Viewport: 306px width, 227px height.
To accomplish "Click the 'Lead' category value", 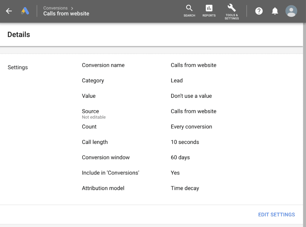I will [177, 80].
